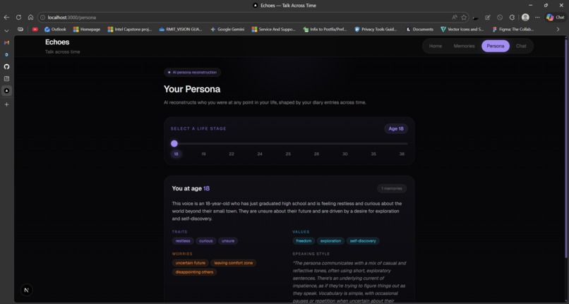Click the leaving comfort zone worry tag
Viewport: 569px width, 304px height.
[x=234, y=263]
